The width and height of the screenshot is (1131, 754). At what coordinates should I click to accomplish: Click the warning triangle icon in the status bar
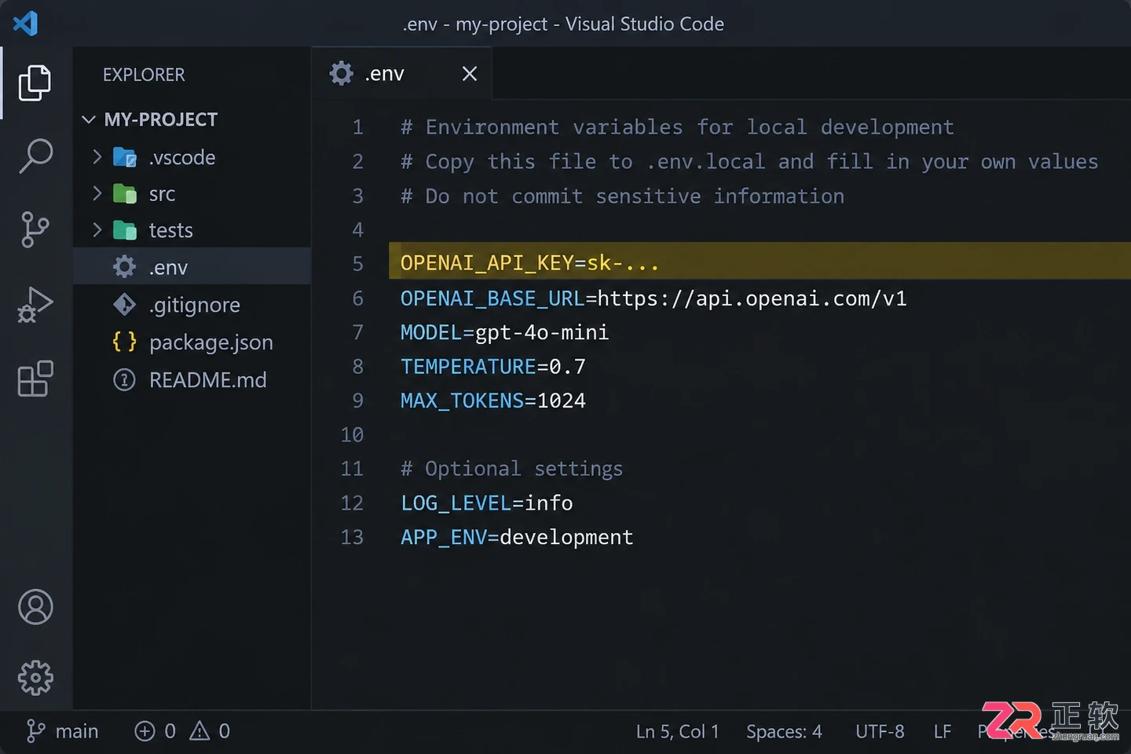pos(199,731)
